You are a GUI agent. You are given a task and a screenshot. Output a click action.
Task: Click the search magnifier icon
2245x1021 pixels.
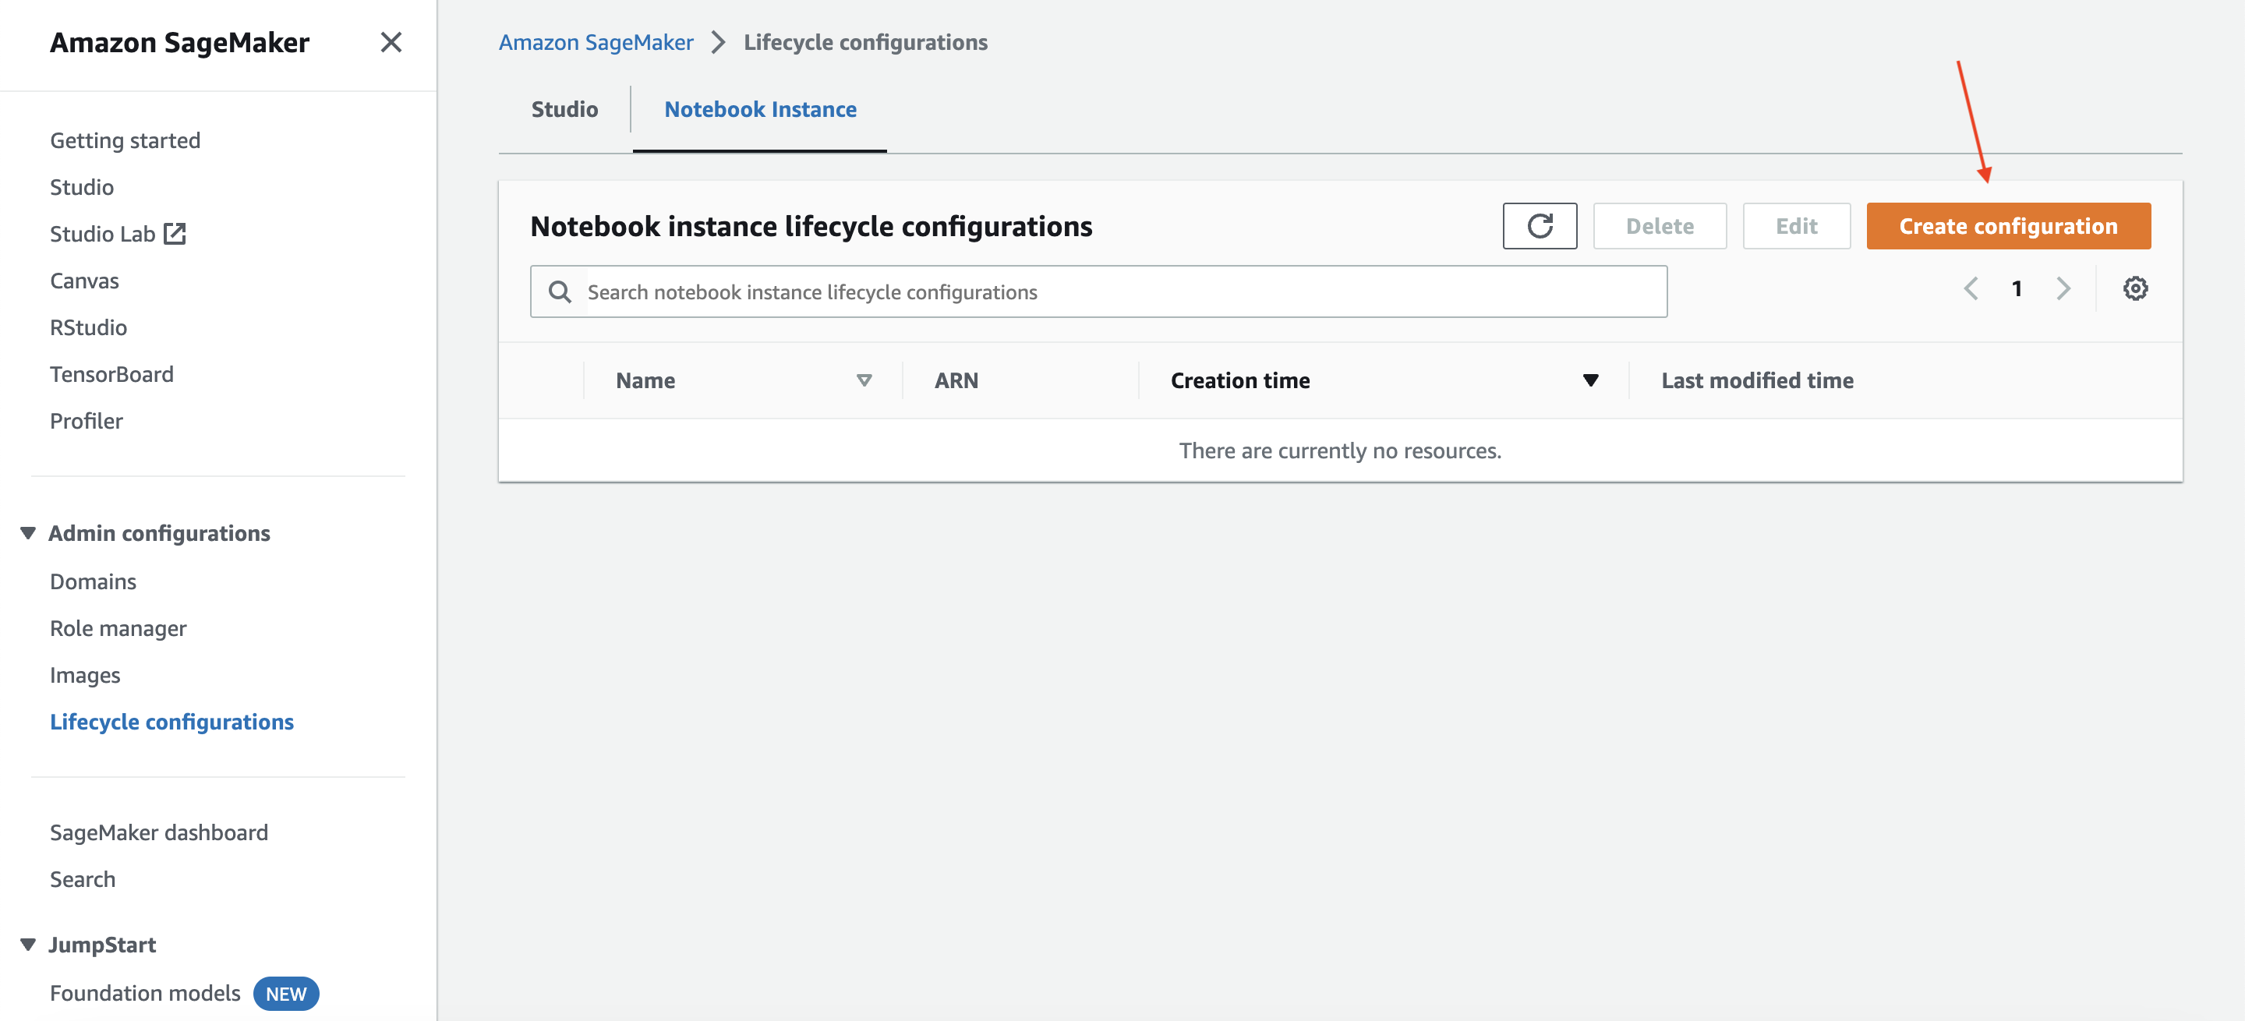559,291
